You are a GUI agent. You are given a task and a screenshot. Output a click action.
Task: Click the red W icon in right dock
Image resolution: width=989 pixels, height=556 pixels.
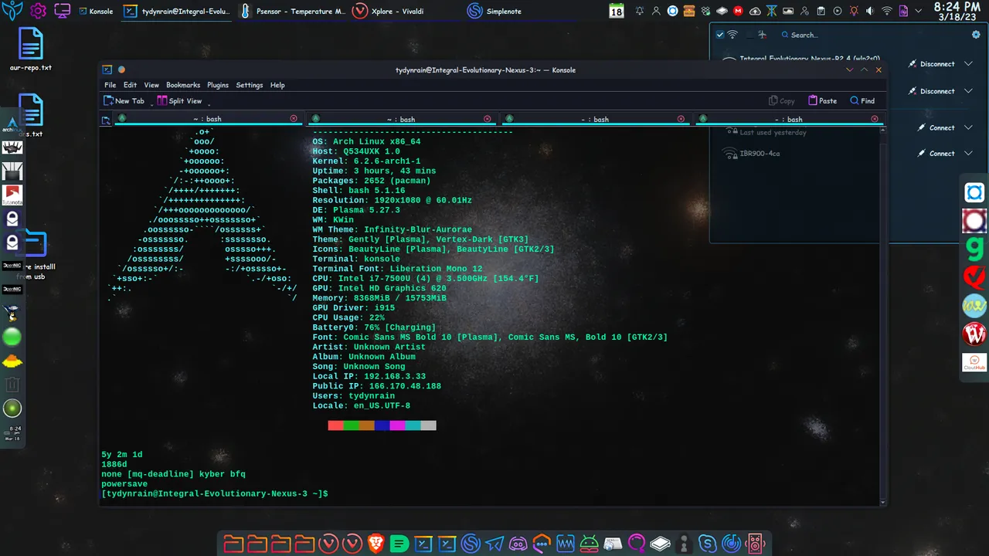coord(975,334)
